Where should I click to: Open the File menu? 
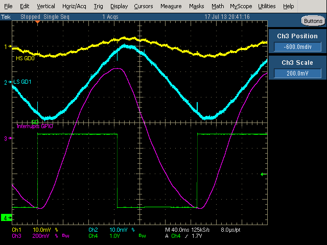pyautogui.click(x=8, y=7)
